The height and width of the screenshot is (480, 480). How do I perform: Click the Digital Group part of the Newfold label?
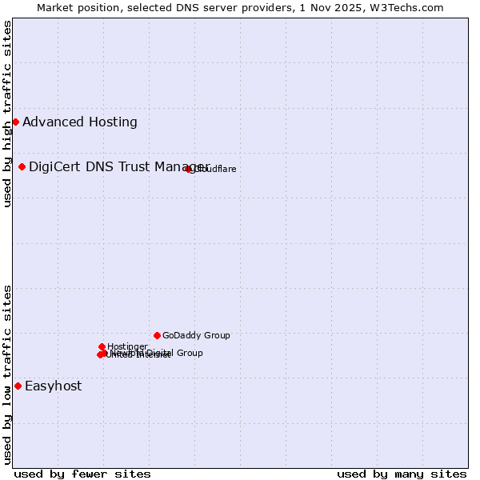[176, 353]
